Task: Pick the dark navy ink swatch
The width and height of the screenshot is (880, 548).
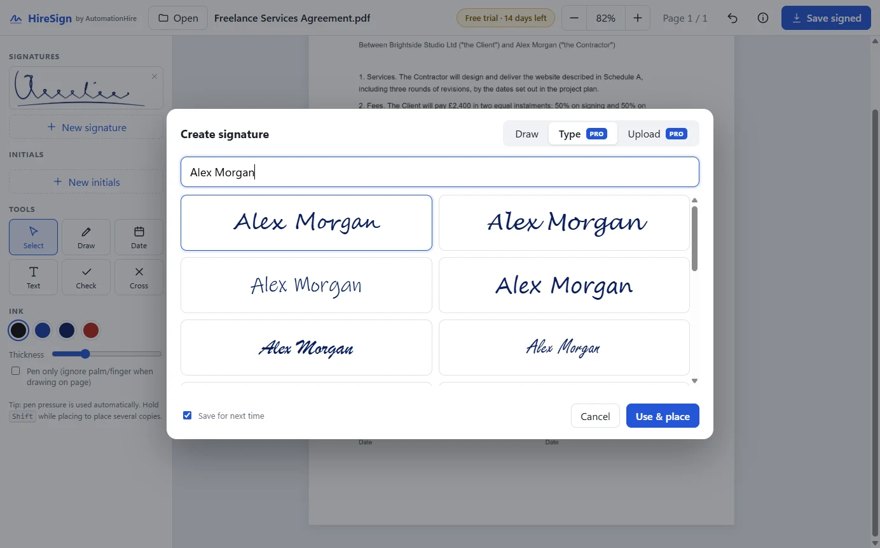Action: [x=67, y=330]
